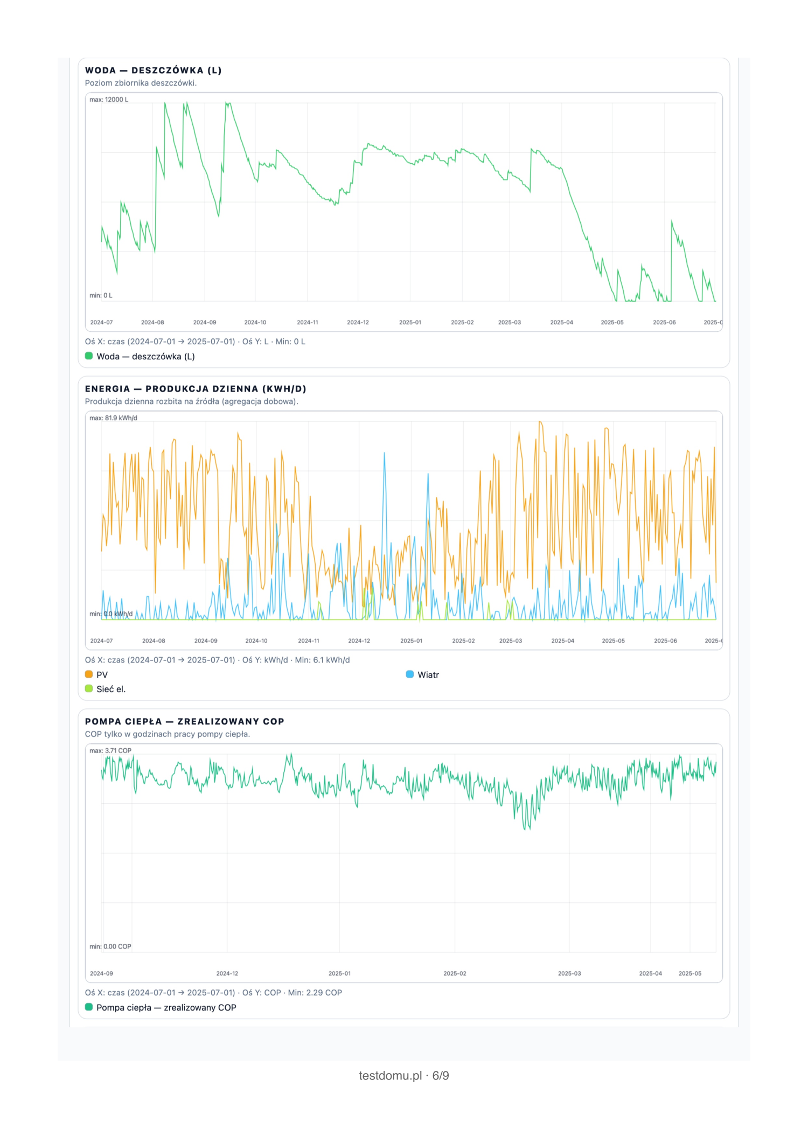The height and width of the screenshot is (1142, 808).
Task: Hide the Wiatr series via its legend label
Action: 428,675
